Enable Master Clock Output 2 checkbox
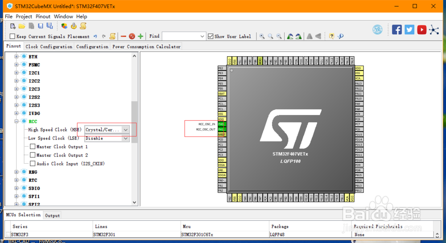This screenshot has height=243, width=446. pyautogui.click(x=33, y=155)
